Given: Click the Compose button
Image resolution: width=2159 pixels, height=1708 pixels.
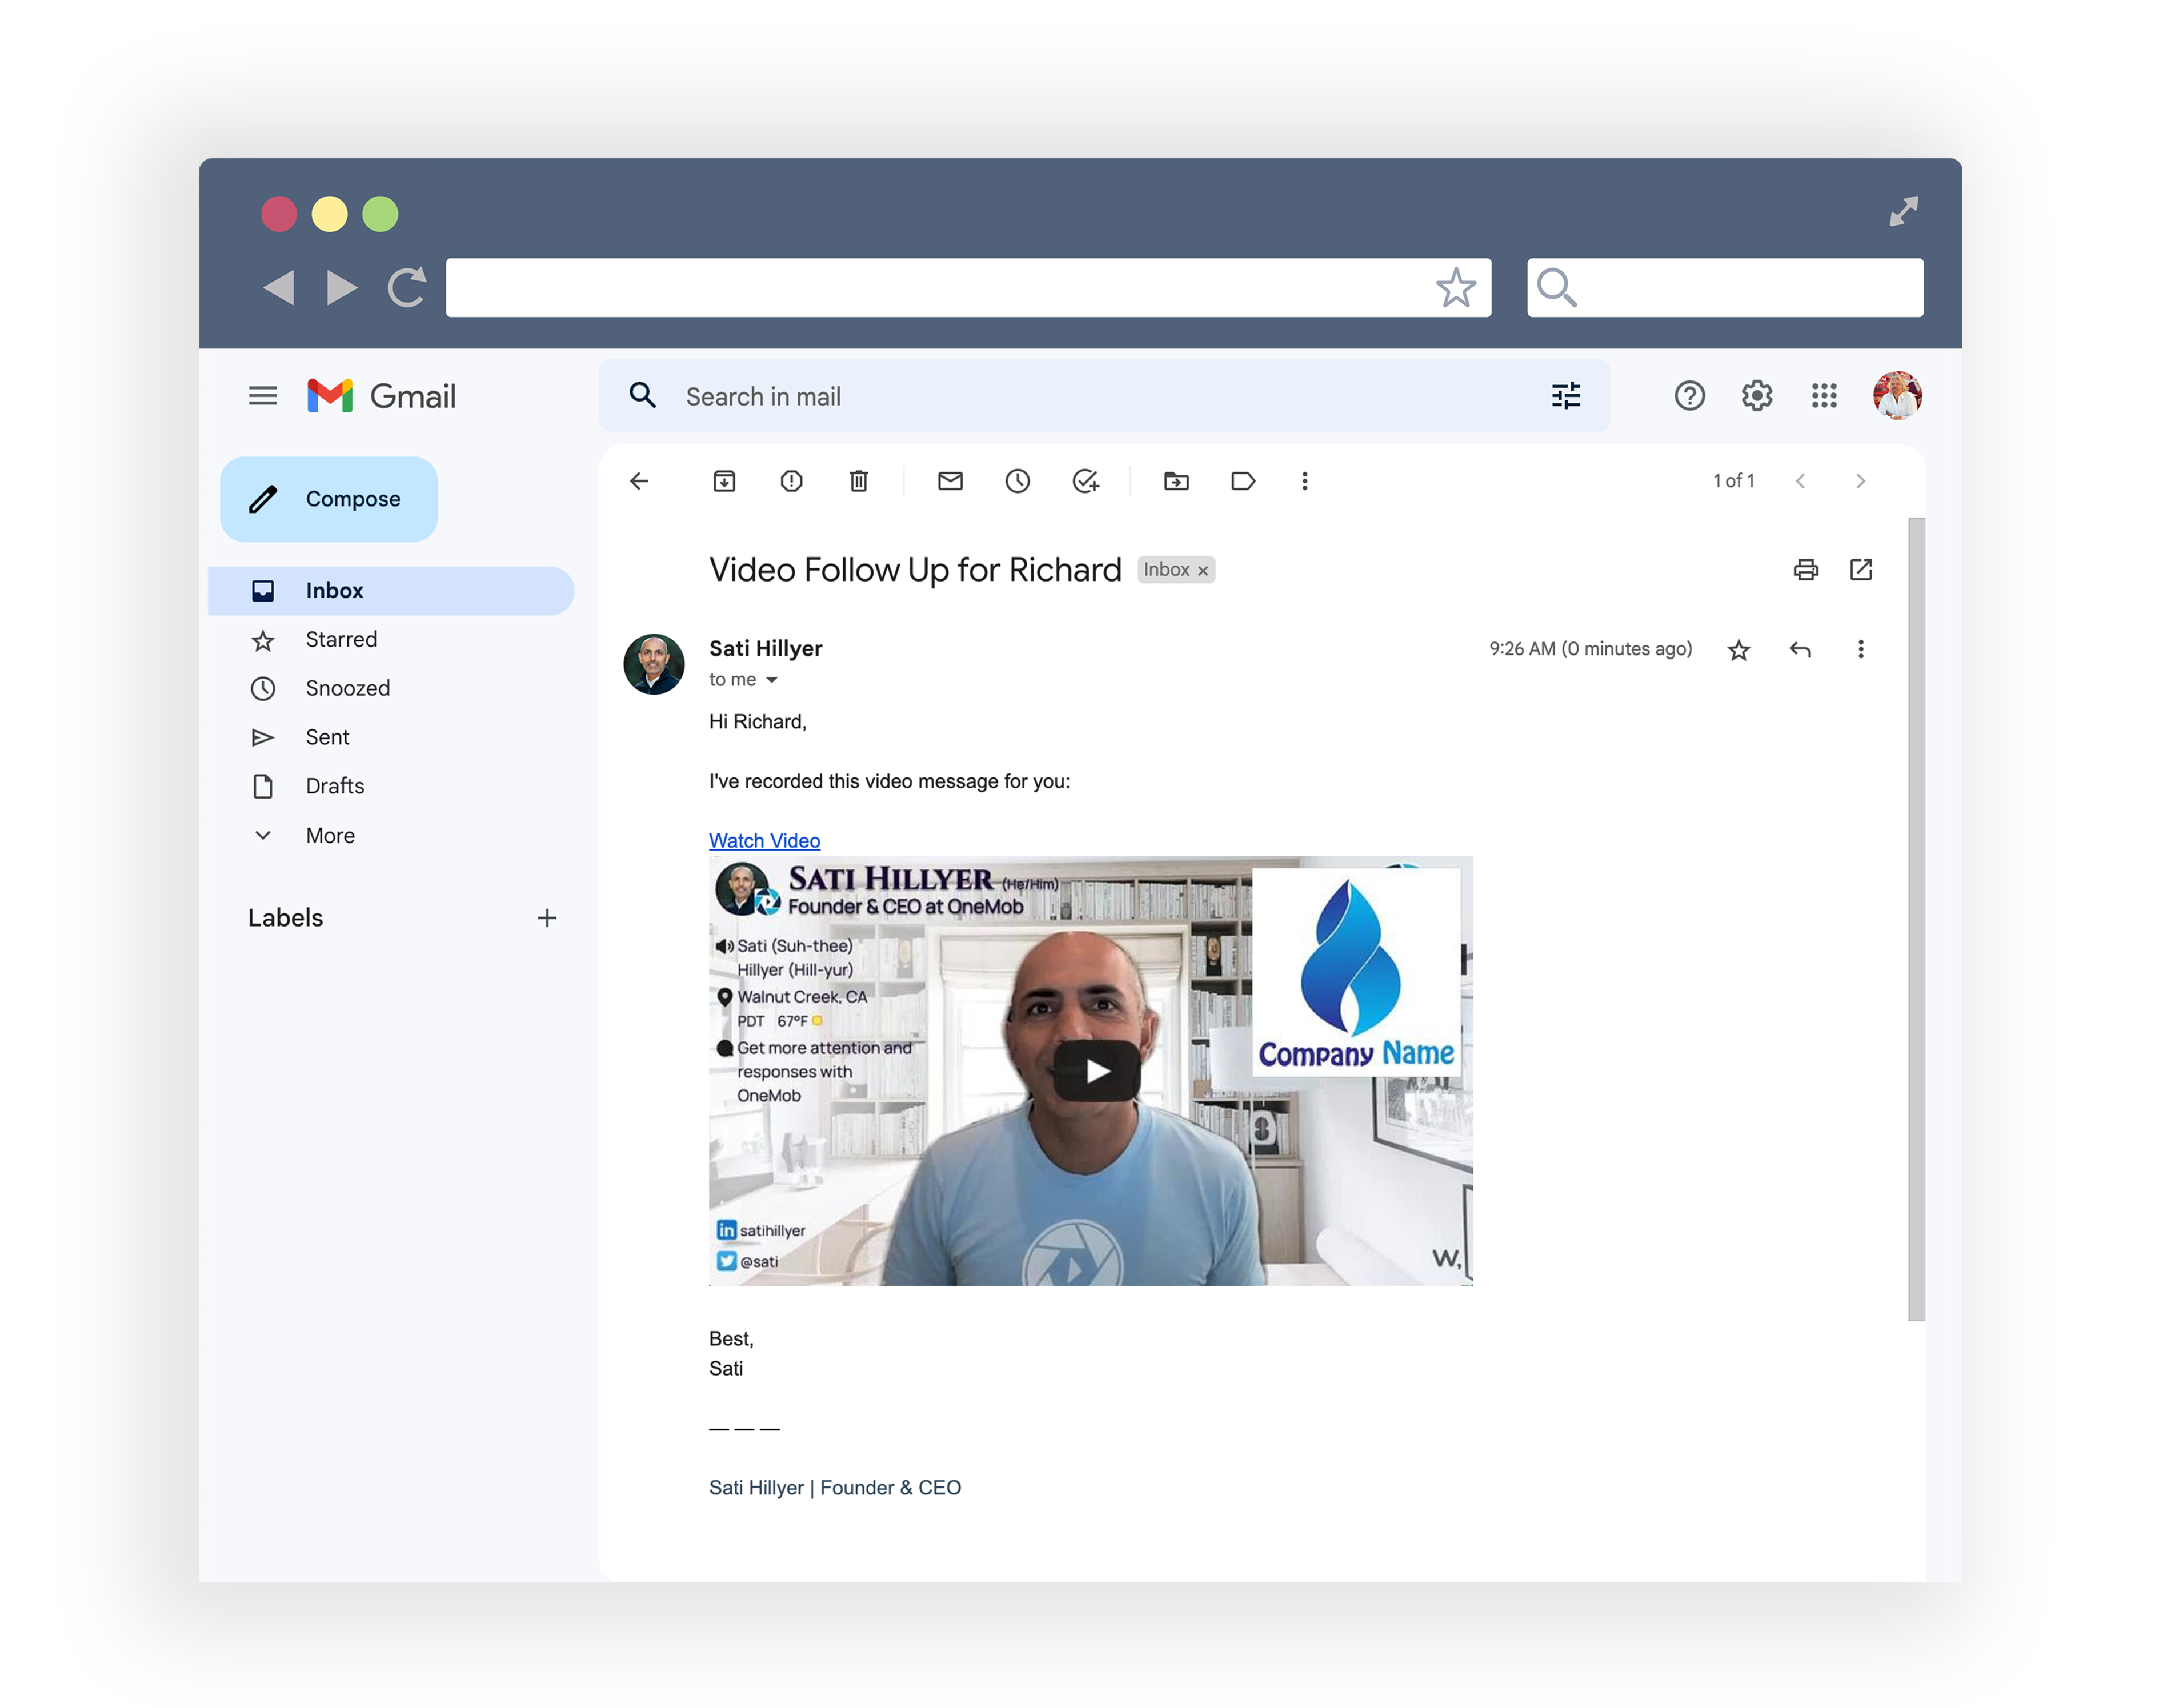Looking at the screenshot, I should [x=329, y=499].
